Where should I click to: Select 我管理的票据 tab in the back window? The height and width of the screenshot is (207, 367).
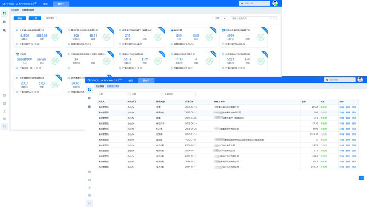point(28,10)
